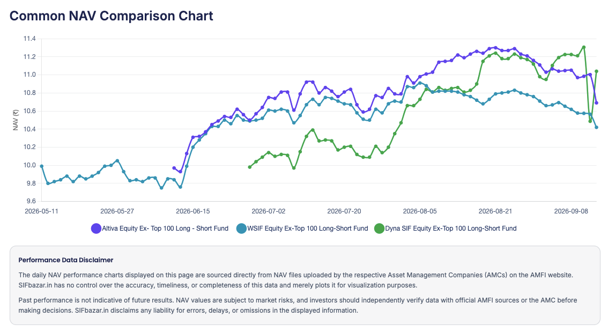Viewport: 608px width, 332px height.
Task: Click the last teal WSIF data point
Action: [x=596, y=127]
